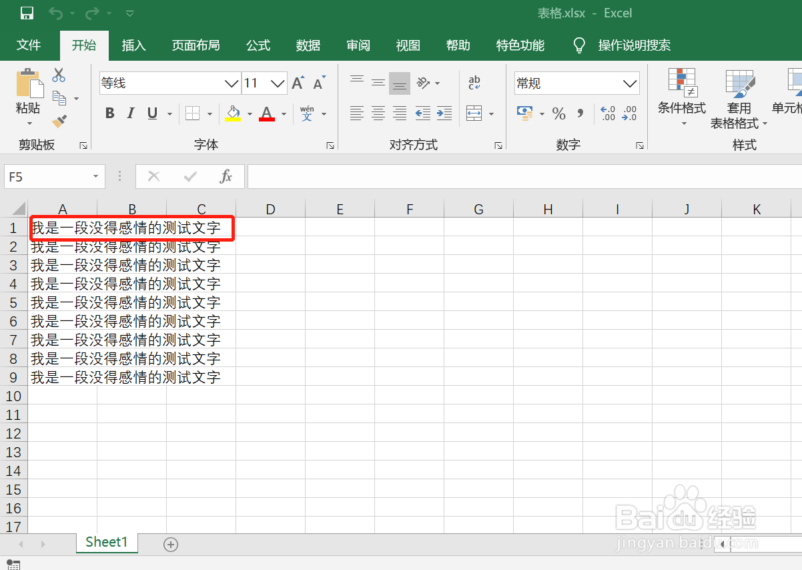Click the comma style icon
Screen dimensions: 802x570
pyautogui.click(x=580, y=113)
